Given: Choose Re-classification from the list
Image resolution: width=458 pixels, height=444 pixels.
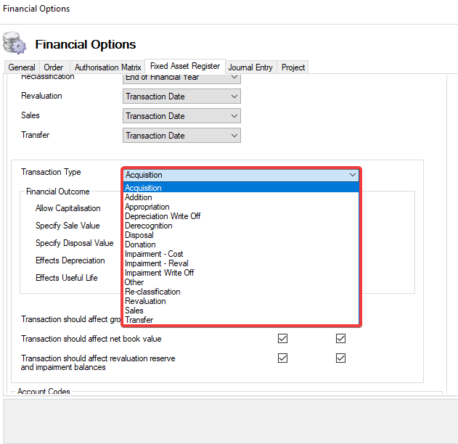Looking at the screenshot, I should [152, 292].
